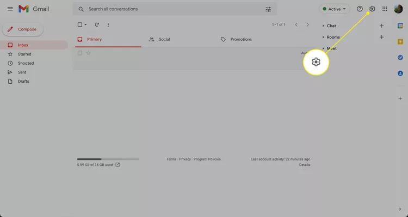Open select-all dropdown arrow
Image resolution: width=408 pixels, height=217 pixels.
(85, 24)
